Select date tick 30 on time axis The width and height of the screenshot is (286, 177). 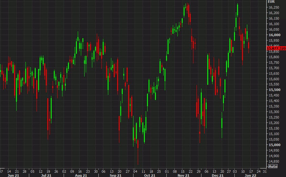[x=96, y=171]
